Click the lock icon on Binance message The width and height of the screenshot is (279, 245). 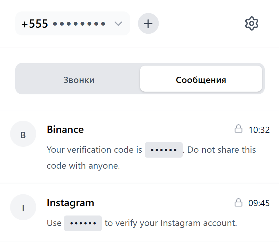pos(238,129)
